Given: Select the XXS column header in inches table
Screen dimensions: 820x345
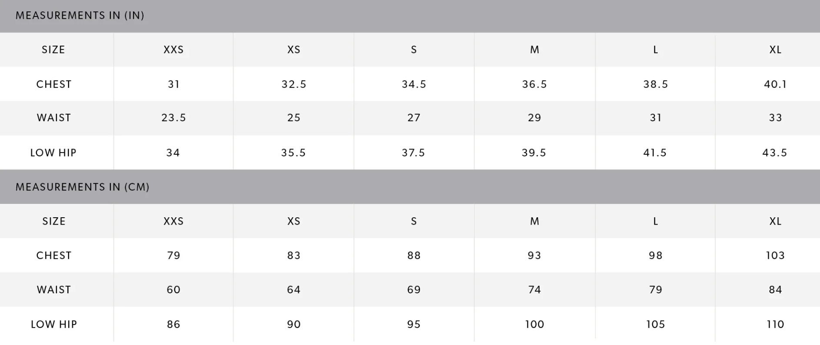Looking at the screenshot, I should (173, 50).
